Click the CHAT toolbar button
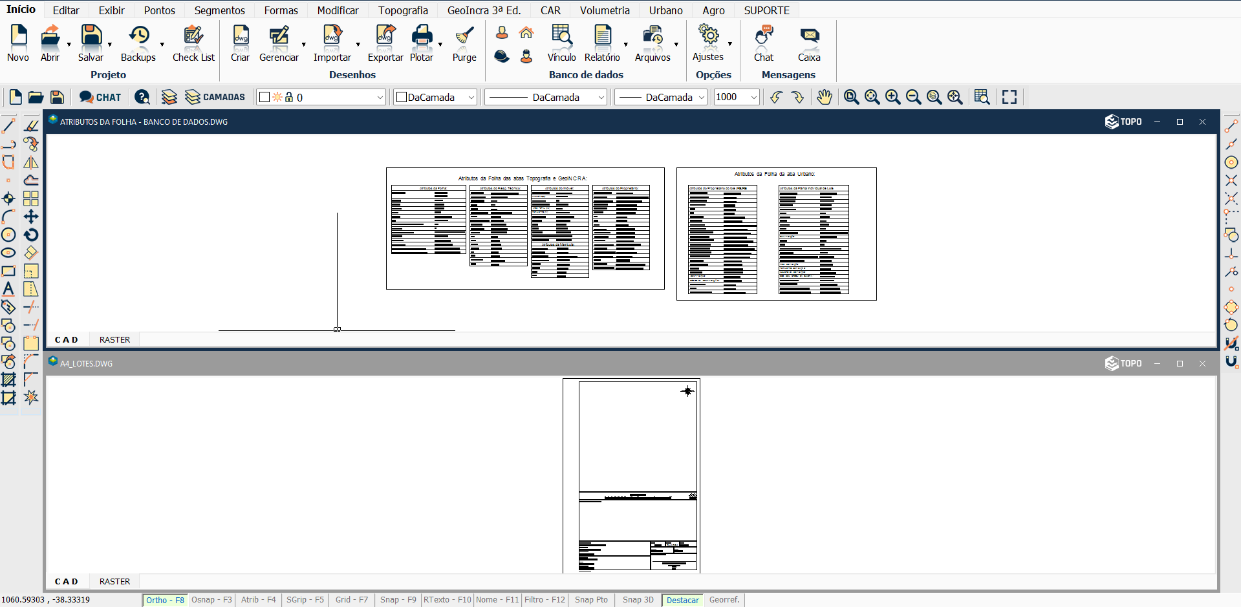 tap(100, 97)
